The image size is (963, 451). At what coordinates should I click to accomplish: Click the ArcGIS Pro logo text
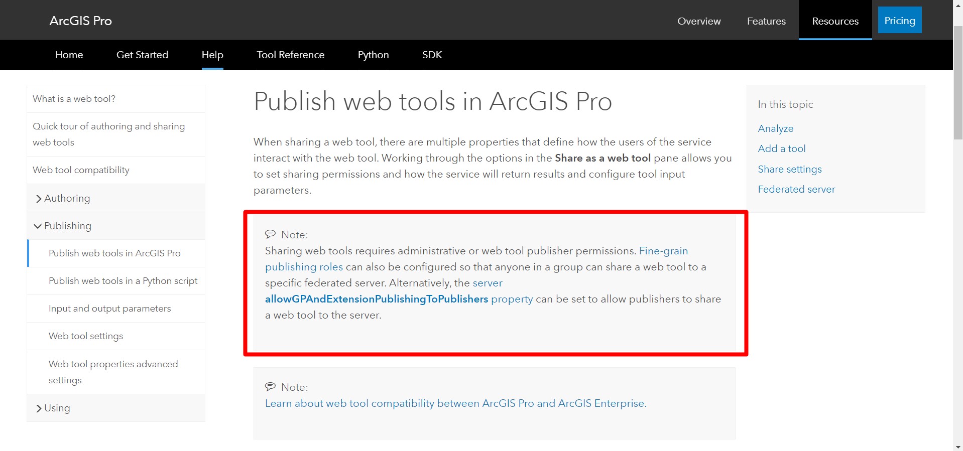pos(80,21)
